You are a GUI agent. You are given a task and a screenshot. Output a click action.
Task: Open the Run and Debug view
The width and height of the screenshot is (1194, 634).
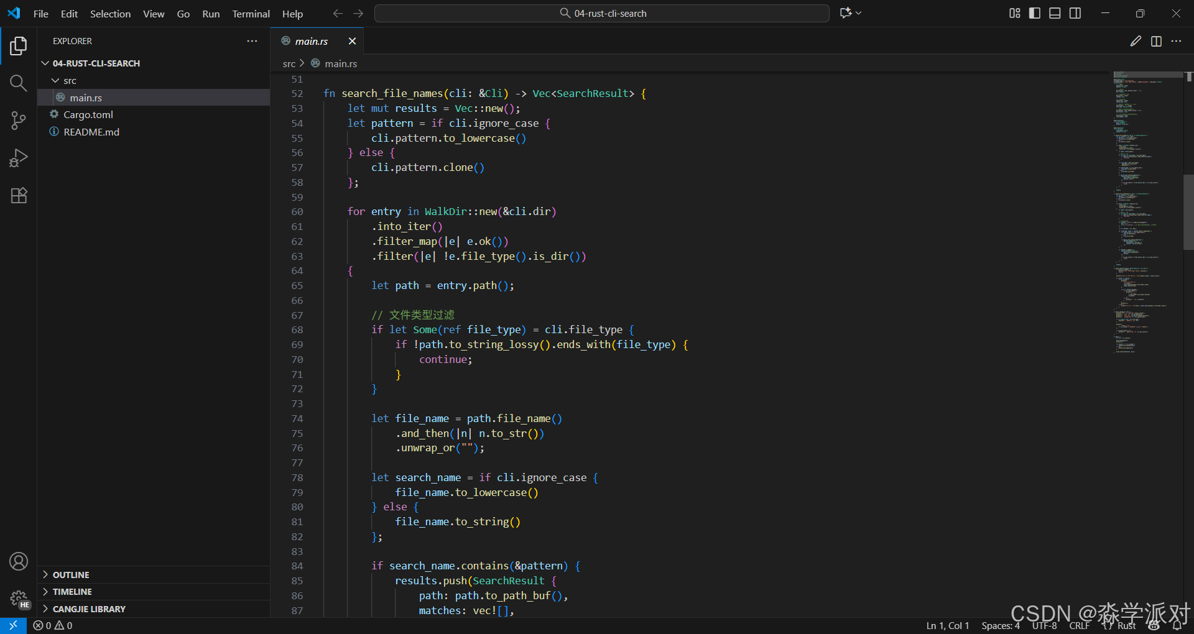point(19,158)
